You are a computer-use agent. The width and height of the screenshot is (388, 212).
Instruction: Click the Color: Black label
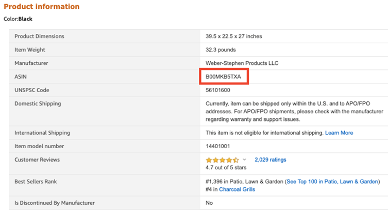[18, 19]
